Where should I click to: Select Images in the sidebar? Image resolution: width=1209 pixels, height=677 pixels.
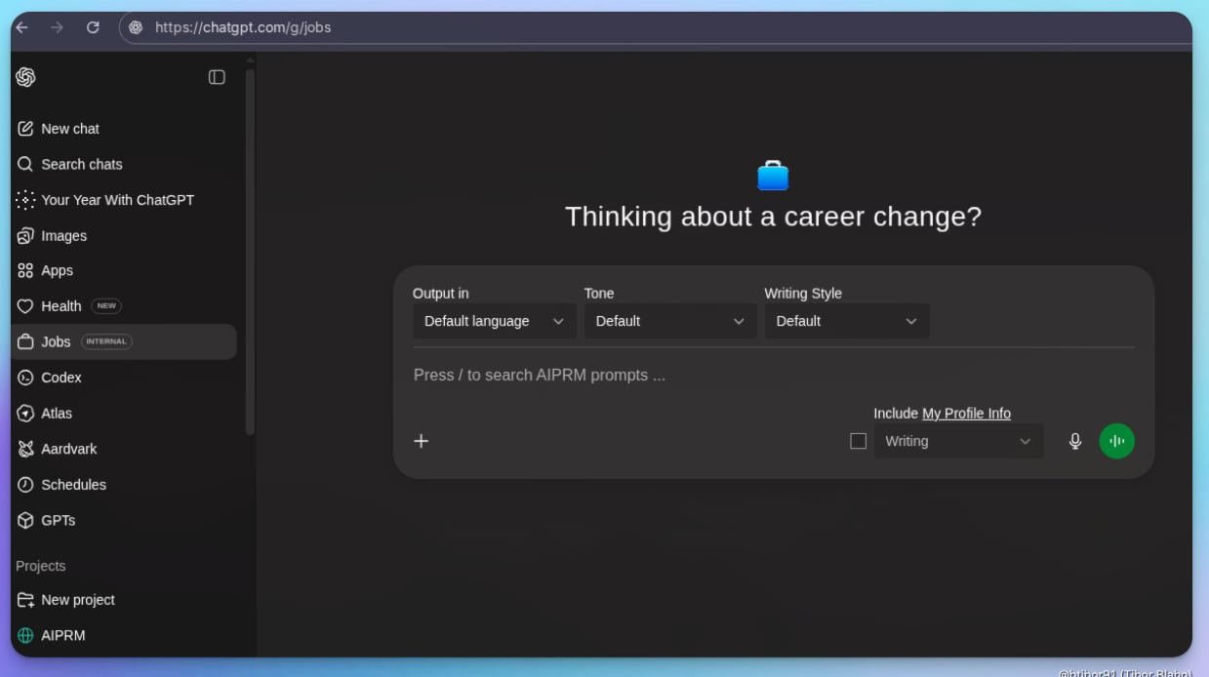click(63, 235)
